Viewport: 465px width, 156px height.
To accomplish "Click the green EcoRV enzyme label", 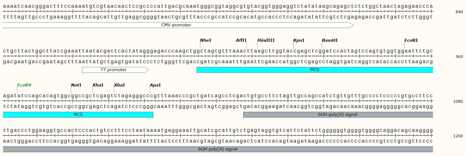I will click(x=24, y=85).
